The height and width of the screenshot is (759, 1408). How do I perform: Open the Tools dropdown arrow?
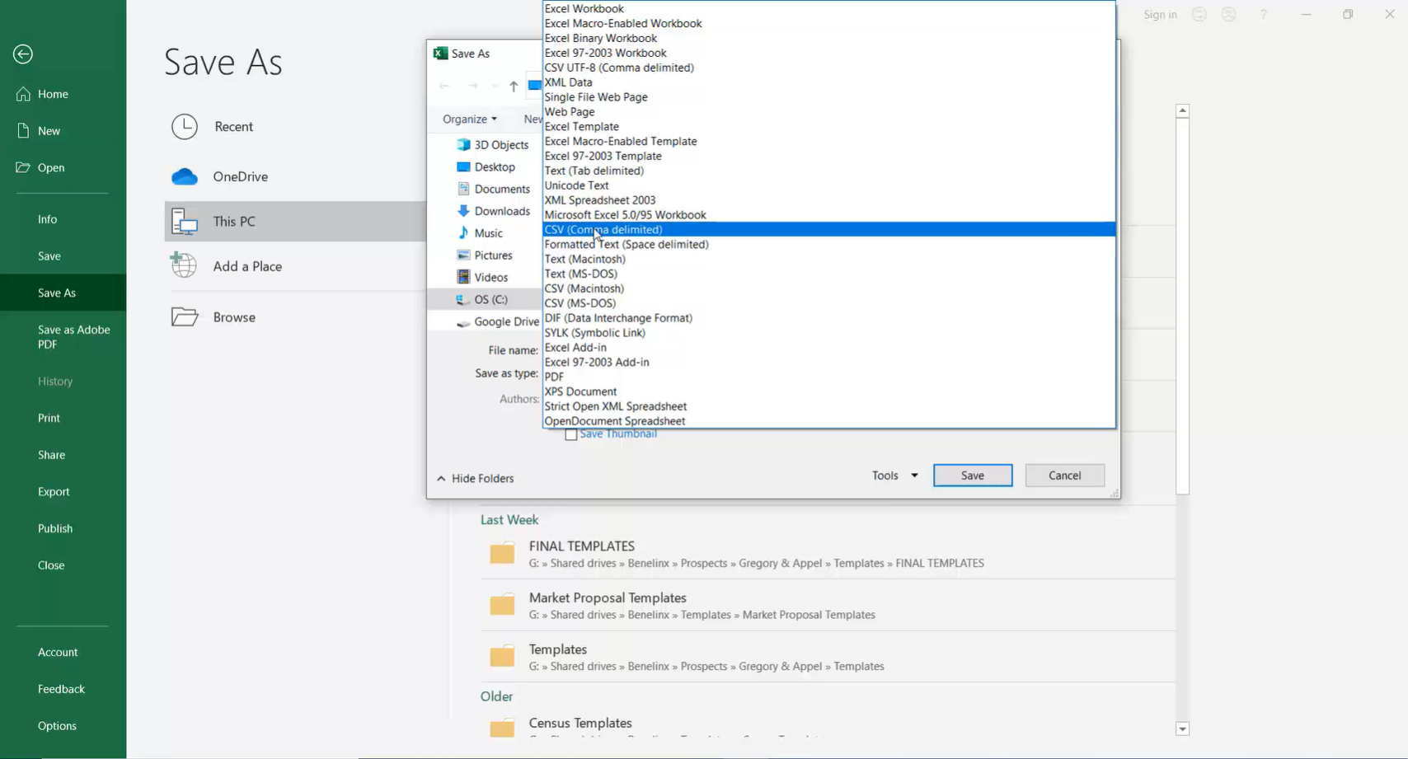point(914,476)
